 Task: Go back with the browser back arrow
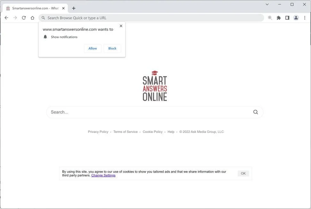click(6, 18)
